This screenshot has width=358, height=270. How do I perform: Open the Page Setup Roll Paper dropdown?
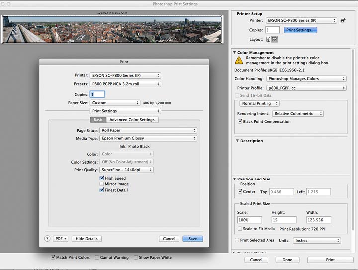[148, 130]
